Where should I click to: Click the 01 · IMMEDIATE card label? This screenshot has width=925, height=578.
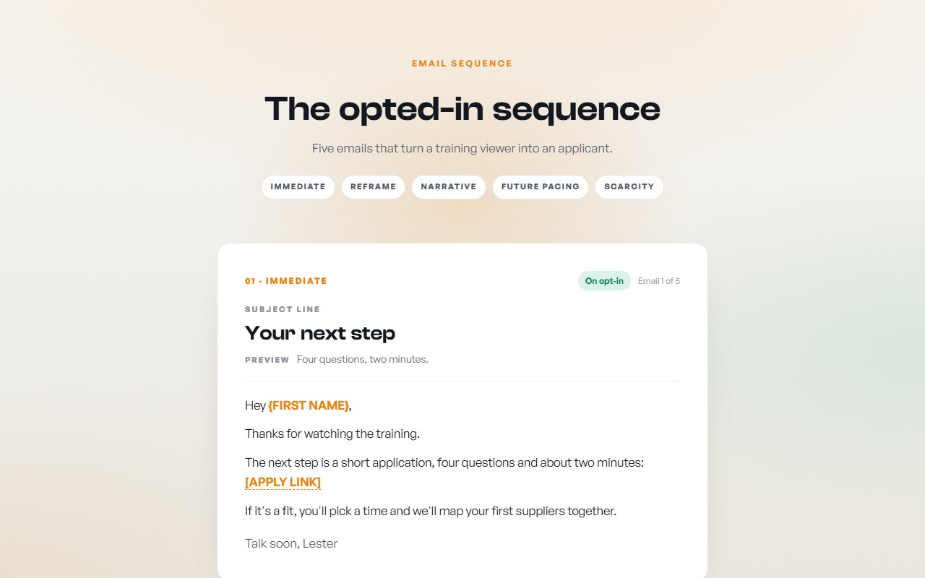(286, 281)
